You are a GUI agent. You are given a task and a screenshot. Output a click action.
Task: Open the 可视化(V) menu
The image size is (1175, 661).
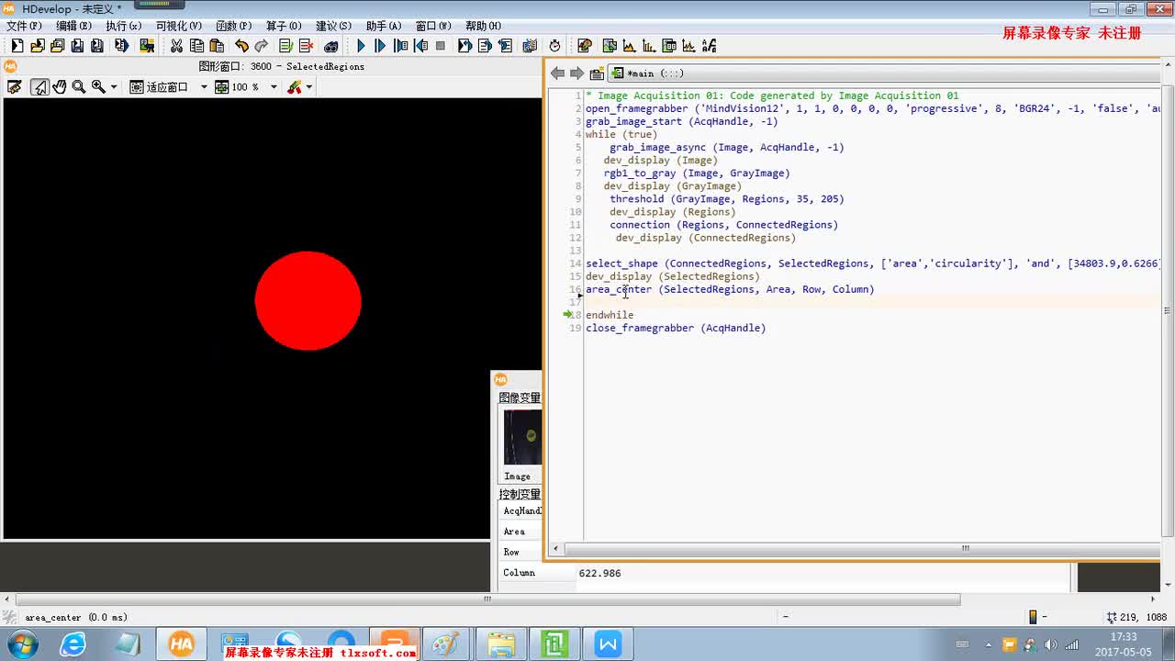coord(179,26)
